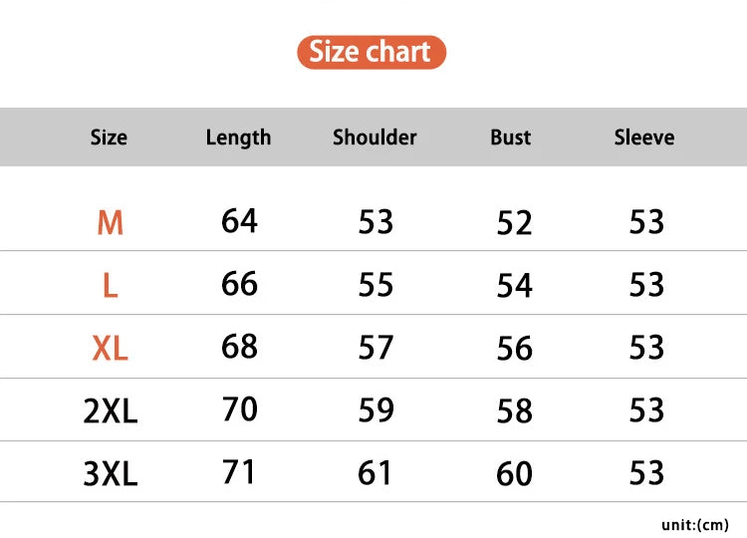Select the orange L size label
Screen dimensions: 747x538
(110, 286)
